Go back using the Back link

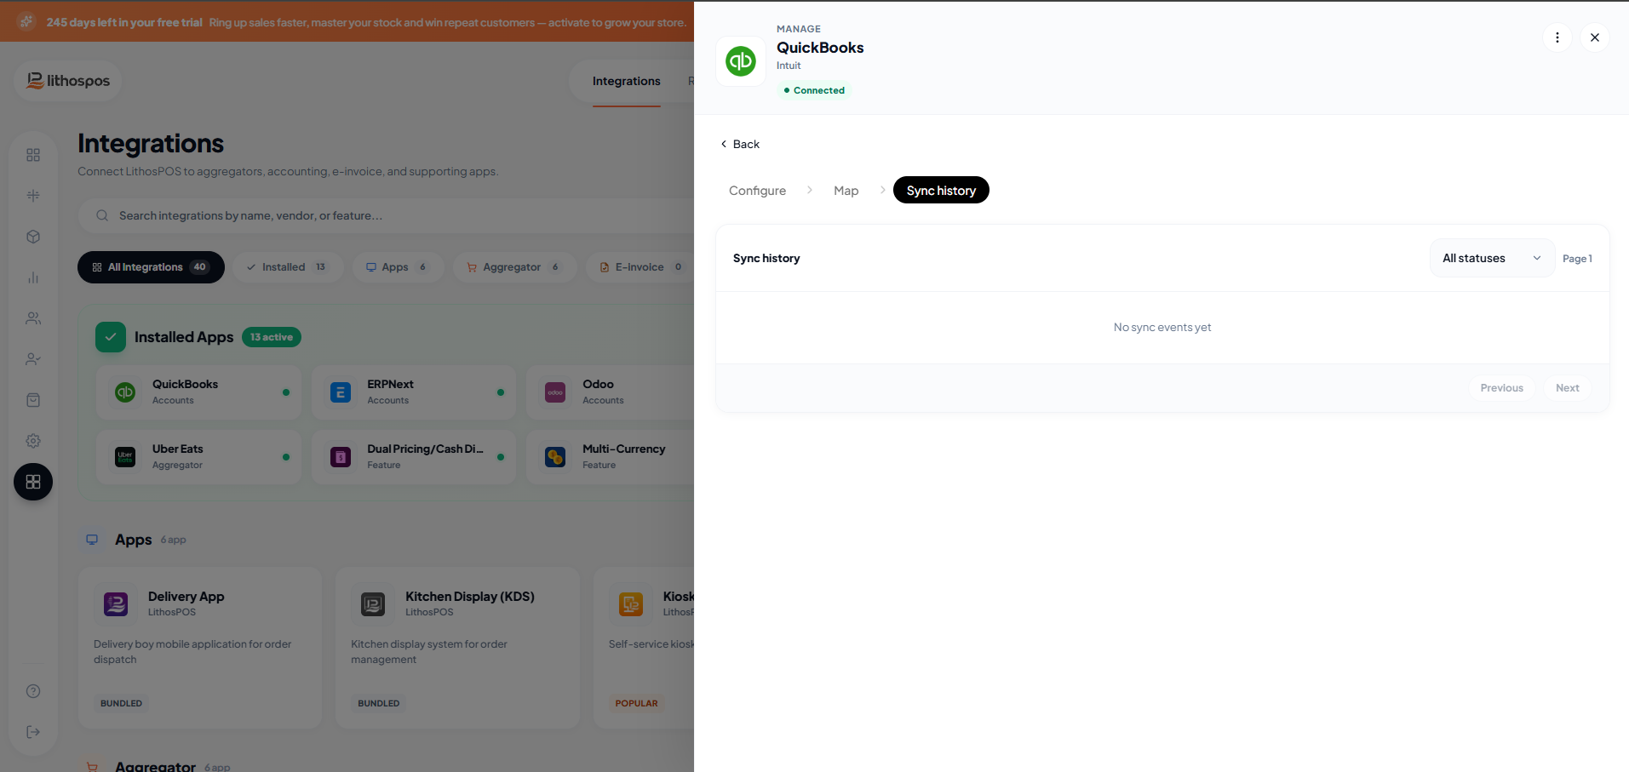click(740, 144)
